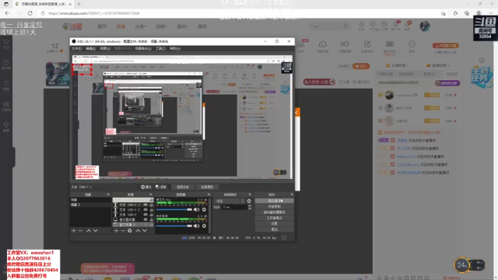Click 更多 ellipsis icon on Douyu toolbar

tap(412, 44)
